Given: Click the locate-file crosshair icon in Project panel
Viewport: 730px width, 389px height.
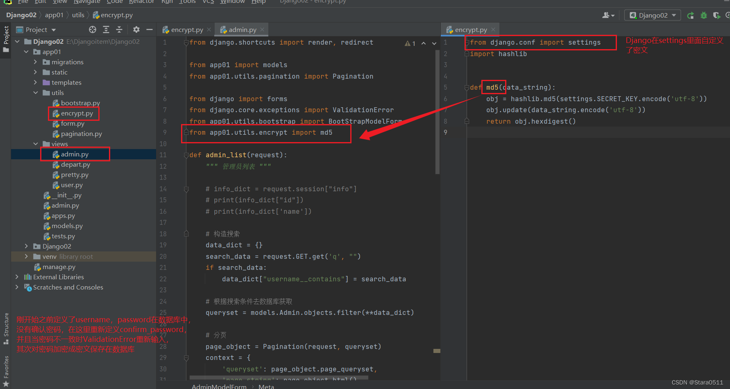Looking at the screenshot, I should tap(93, 29).
